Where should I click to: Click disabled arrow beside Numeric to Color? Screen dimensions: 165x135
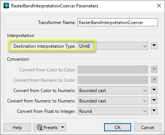[x=154, y=80]
